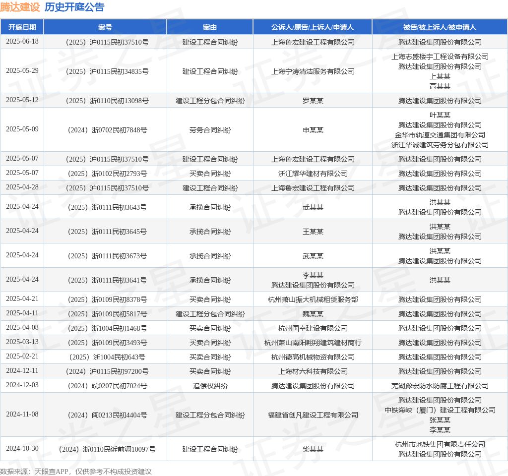Click plaintiff 杭州德高机械物资有限公司
This screenshot has height=476, width=508.
click(313, 357)
